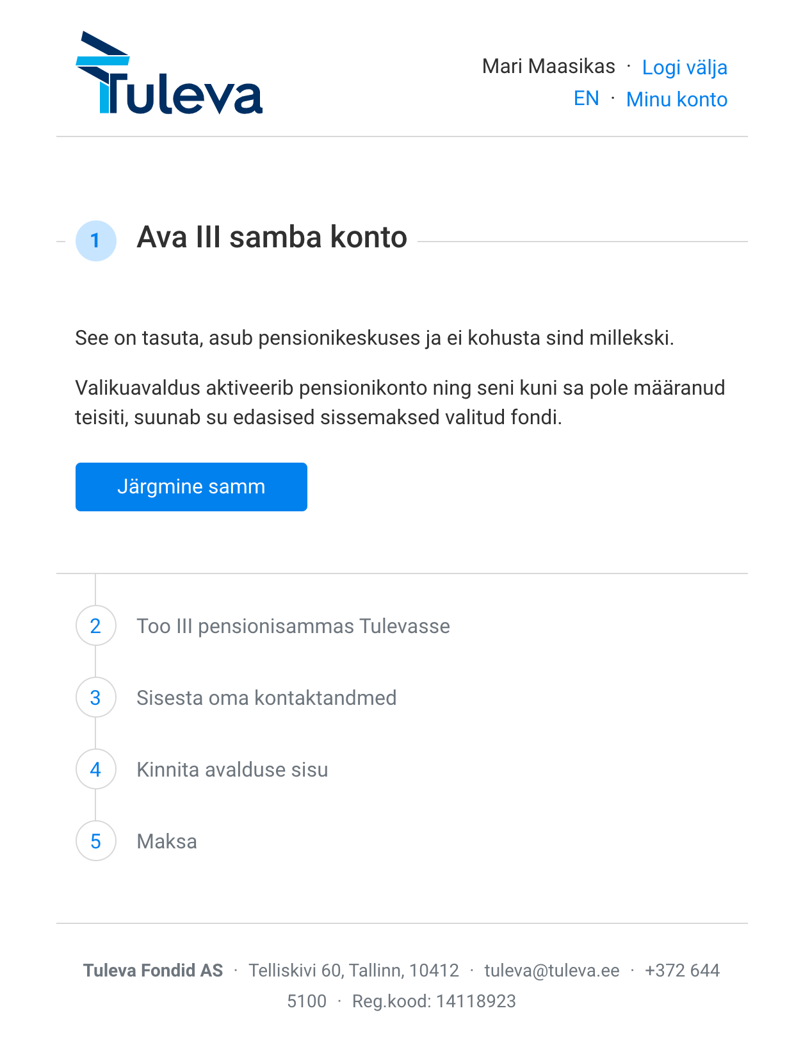Click Tuleva Fondid AS footer text
Screen dimensions: 803x1047
pos(153,971)
